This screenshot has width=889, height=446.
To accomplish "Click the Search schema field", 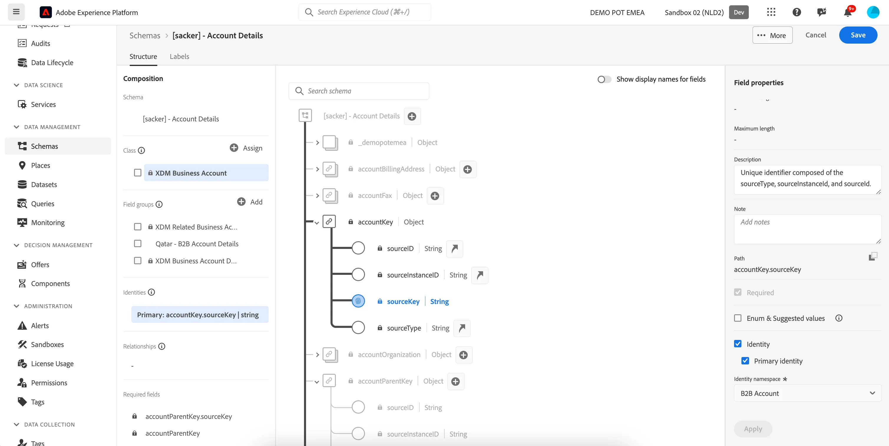I will tap(358, 91).
